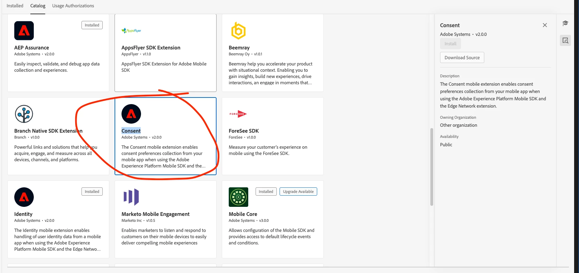Click the Branch Native SDK tree logo
Viewport: 579px width, 273px height.
24,114
